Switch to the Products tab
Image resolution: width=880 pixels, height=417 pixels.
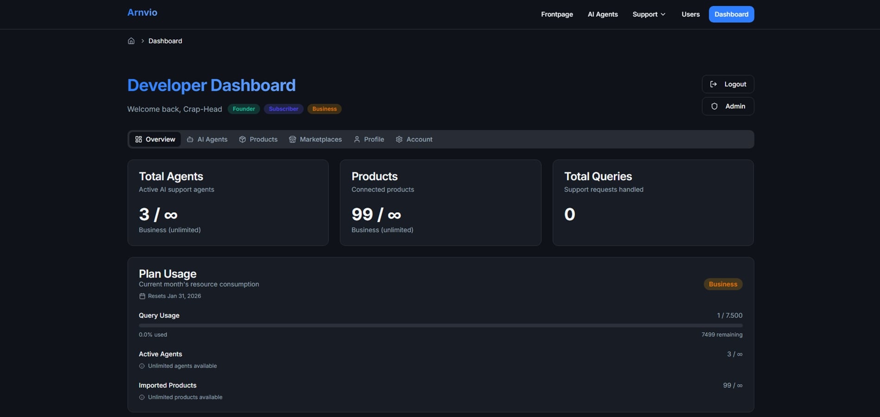click(258, 139)
